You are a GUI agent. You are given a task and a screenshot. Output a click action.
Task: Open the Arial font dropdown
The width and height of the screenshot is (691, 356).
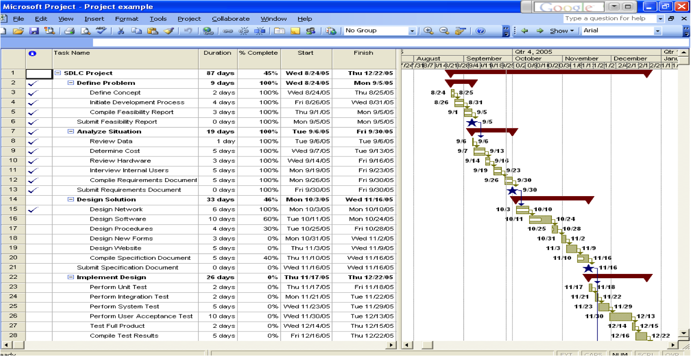[658, 31]
